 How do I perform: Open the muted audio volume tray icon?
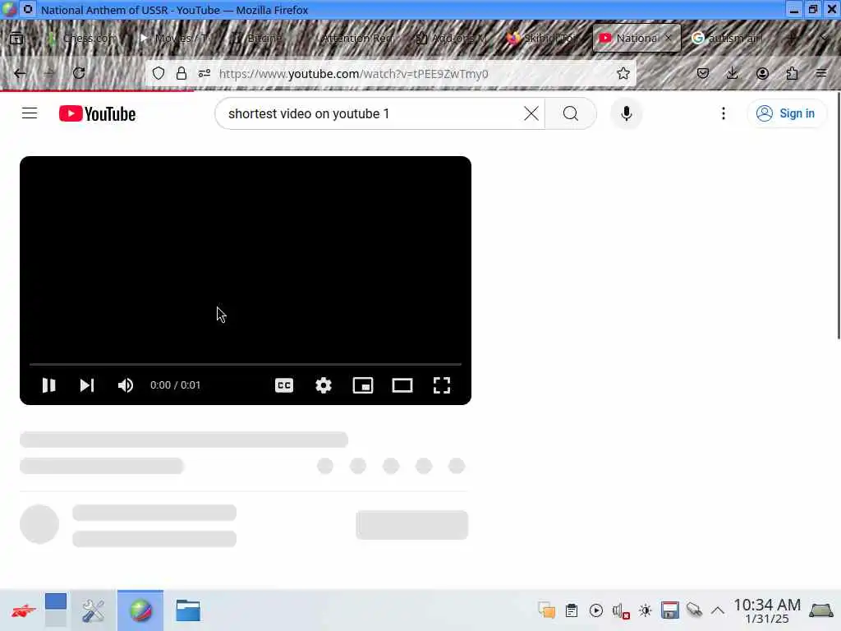[x=621, y=610]
